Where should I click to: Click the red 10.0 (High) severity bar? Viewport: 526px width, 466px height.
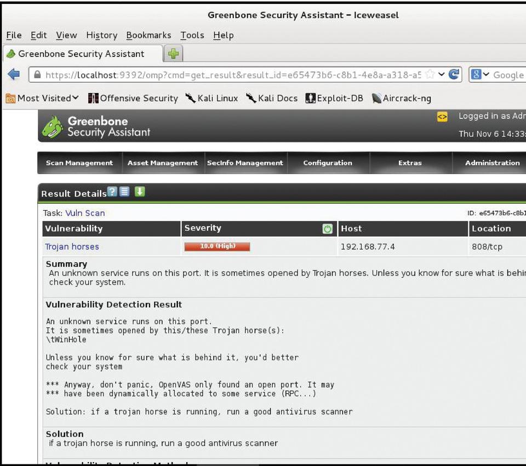(217, 246)
